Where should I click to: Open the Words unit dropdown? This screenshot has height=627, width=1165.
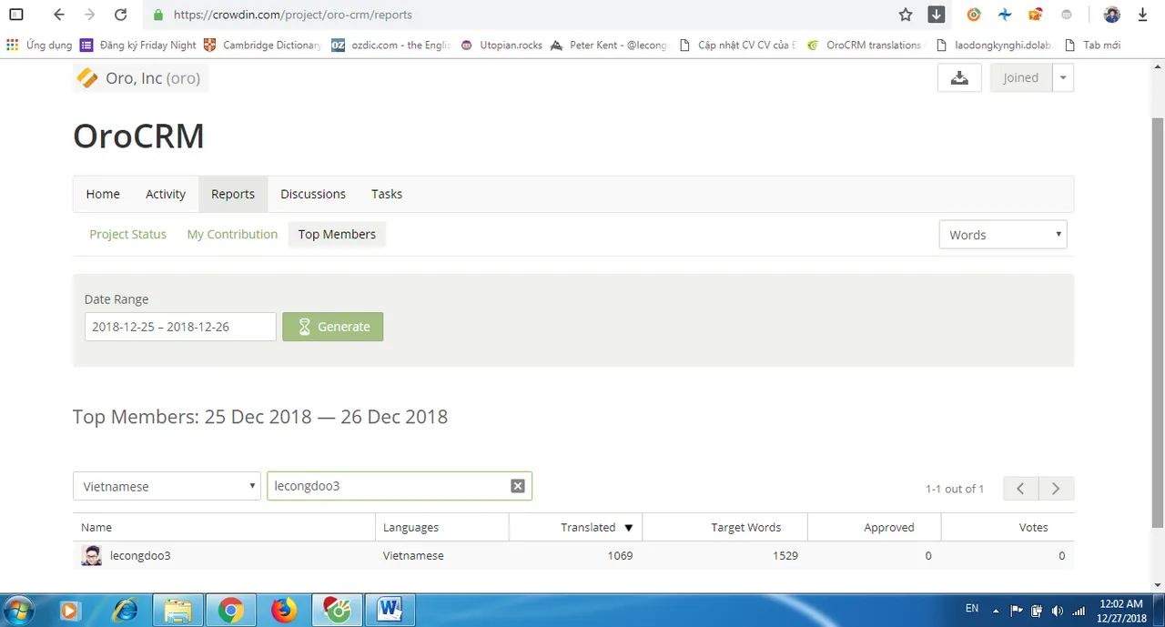pos(1003,235)
